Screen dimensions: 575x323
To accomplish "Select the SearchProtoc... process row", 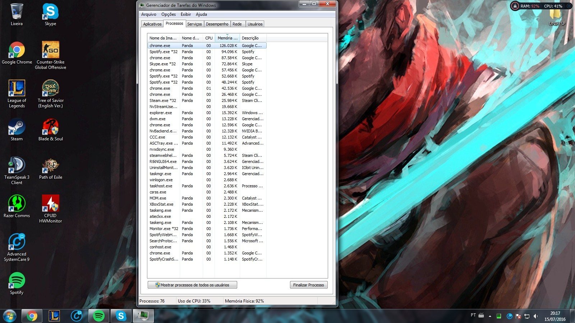I will 207,241.
